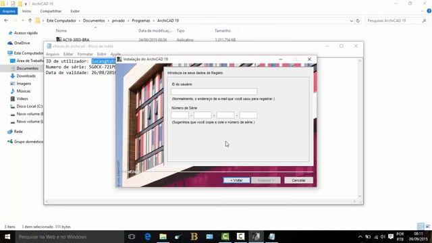Open File Explorer from the taskbar
Viewport: 432px width, 243px height.
[x=163, y=237]
